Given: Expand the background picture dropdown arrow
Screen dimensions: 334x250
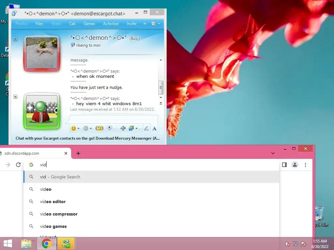Looking at the screenshot, I should pos(136,128).
